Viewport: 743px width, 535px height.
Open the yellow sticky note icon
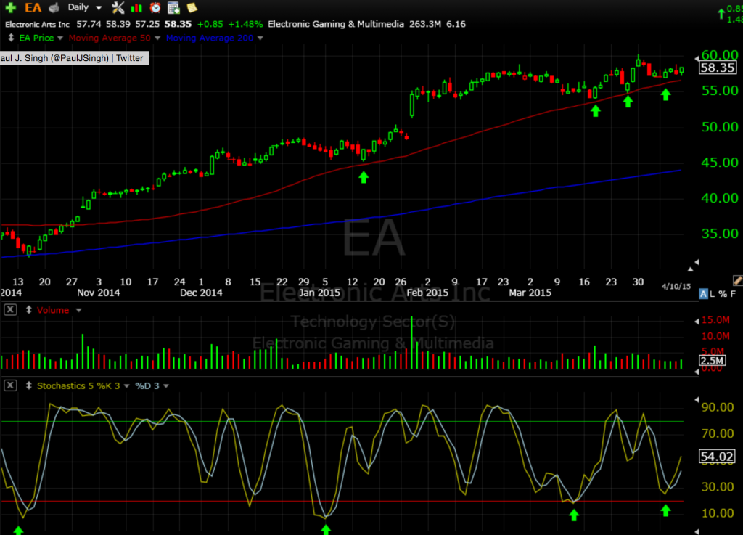(192, 7)
